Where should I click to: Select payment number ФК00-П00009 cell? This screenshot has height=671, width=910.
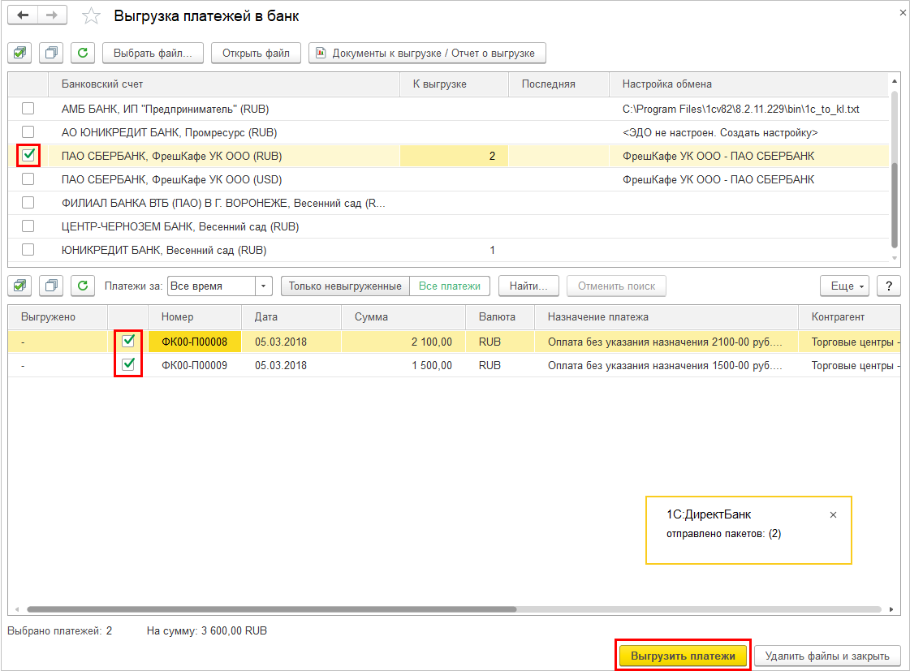pos(194,365)
